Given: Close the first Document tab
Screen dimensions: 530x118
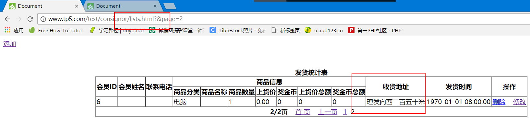Looking at the screenshot, I should click(x=77, y=6).
